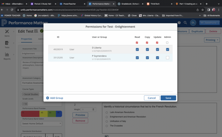Uncheck Update permission for P Szymendera
This screenshot has width=222, height=137.
[157, 58]
